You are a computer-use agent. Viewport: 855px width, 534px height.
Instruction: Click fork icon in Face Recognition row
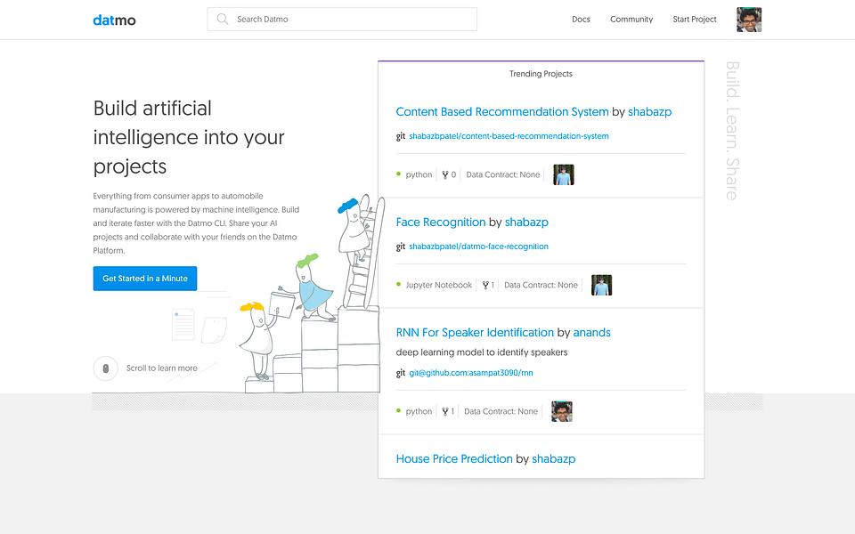(x=485, y=286)
